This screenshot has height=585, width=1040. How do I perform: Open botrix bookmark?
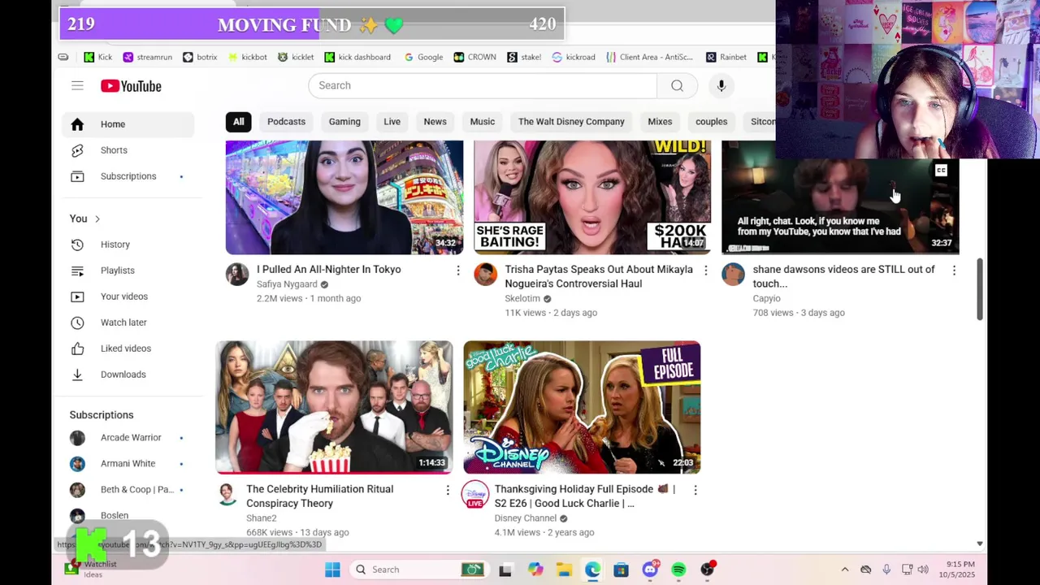(200, 57)
